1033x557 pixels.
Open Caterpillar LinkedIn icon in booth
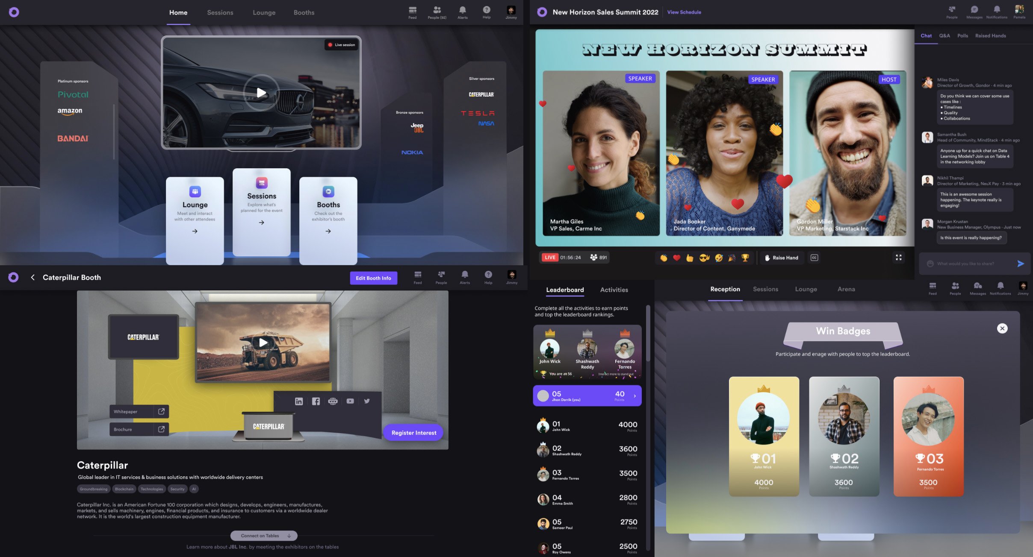tap(299, 401)
